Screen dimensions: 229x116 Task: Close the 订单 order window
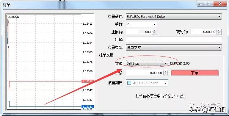[220, 4]
